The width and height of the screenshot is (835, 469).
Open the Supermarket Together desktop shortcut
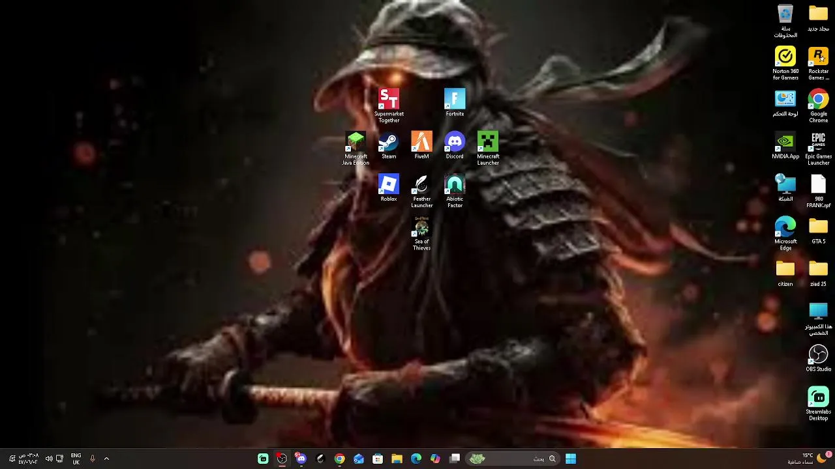point(389,106)
